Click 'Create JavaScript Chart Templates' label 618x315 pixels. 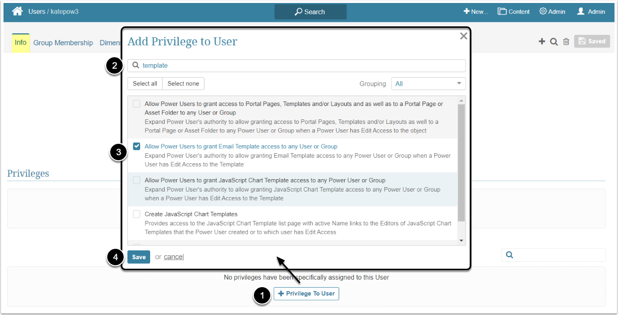coord(191,214)
